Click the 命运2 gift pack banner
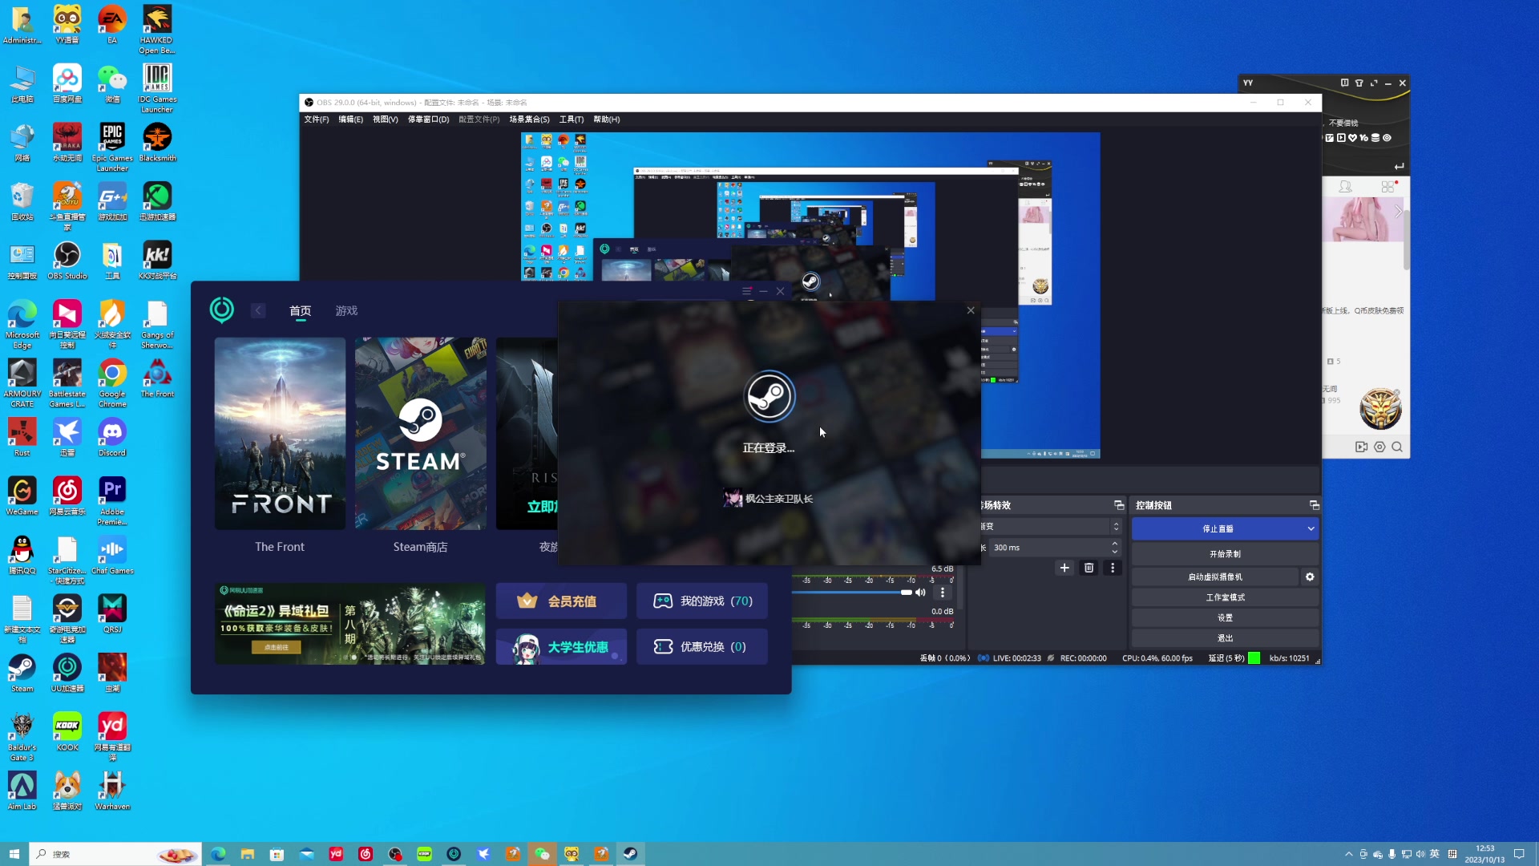Viewport: 1539px width, 866px height. pos(349,624)
